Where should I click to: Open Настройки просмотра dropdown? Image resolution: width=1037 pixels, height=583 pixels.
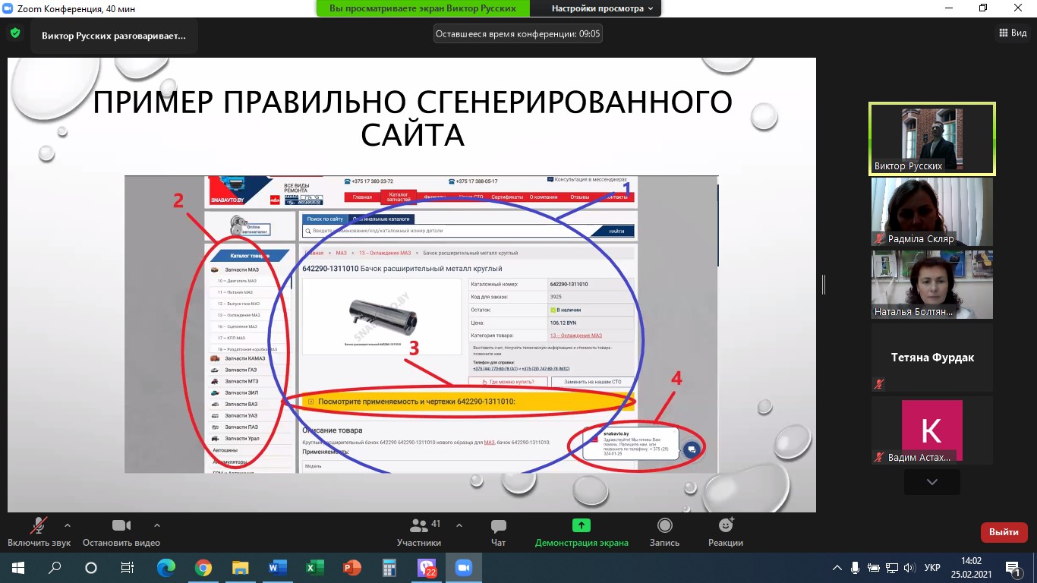pos(603,8)
